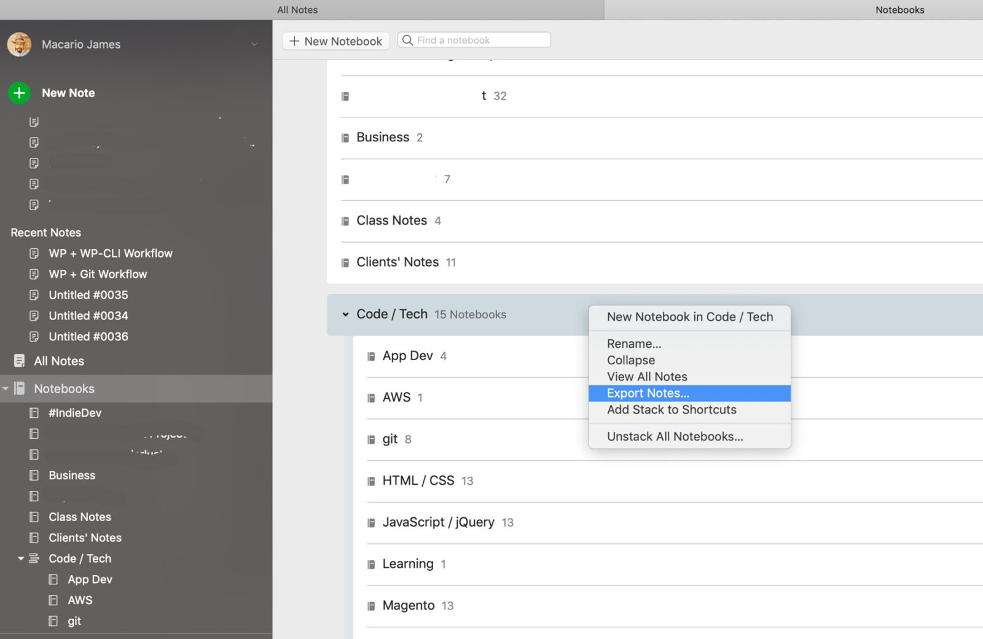This screenshot has height=639, width=983.
Task: Open note WP + WP-CLI Workflow
Action: (111, 253)
